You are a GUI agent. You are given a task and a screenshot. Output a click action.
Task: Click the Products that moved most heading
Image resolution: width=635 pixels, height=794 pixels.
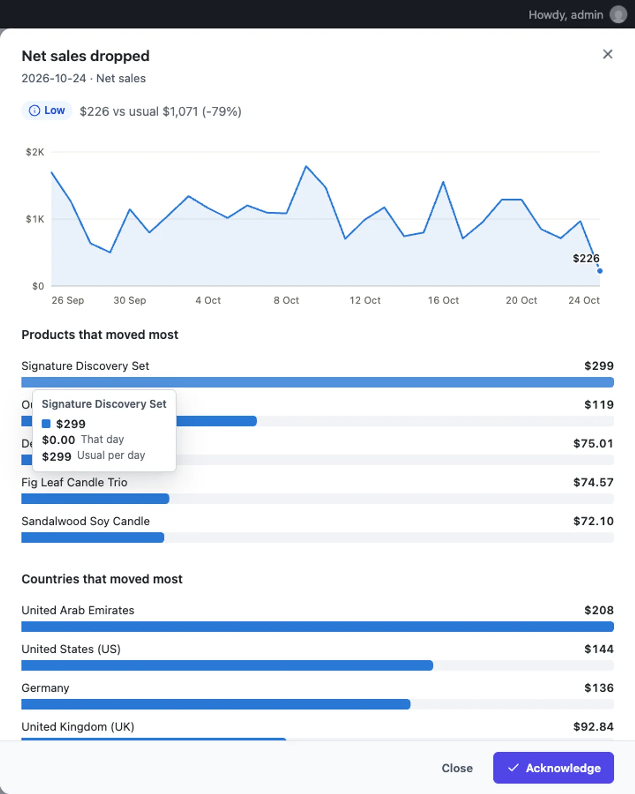pyautogui.click(x=100, y=335)
